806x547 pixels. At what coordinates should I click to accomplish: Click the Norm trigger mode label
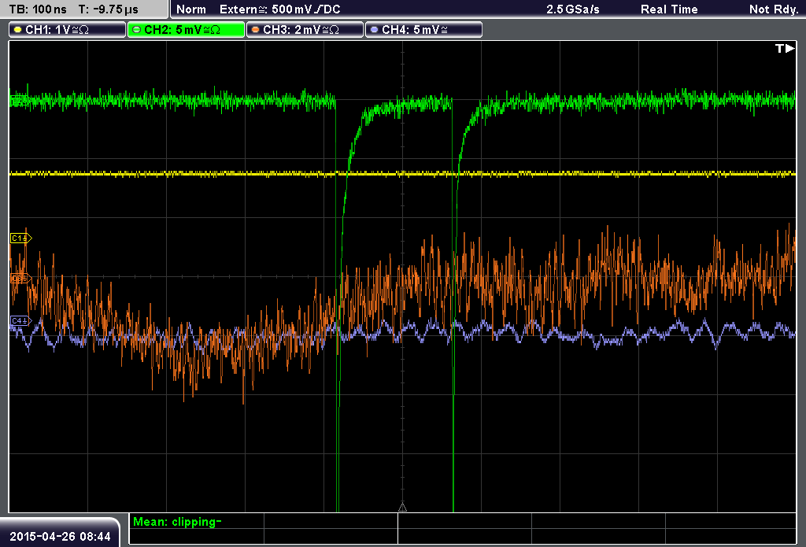[191, 9]
